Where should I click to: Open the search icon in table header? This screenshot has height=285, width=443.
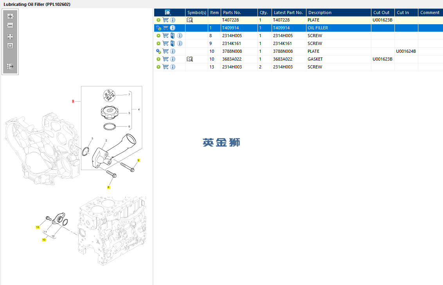[168, 13]
